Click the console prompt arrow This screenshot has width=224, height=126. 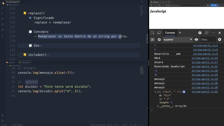coord(152,110)
